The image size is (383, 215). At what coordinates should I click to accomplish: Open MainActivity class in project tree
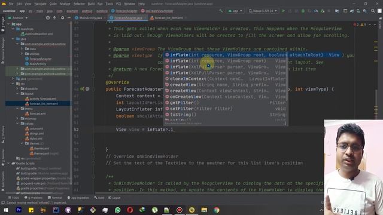pos(36,64)
